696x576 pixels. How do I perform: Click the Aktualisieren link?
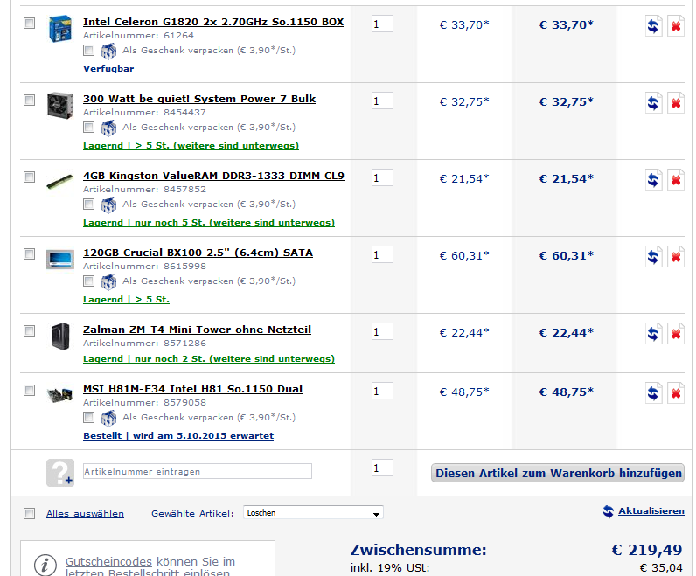point(651,511)
